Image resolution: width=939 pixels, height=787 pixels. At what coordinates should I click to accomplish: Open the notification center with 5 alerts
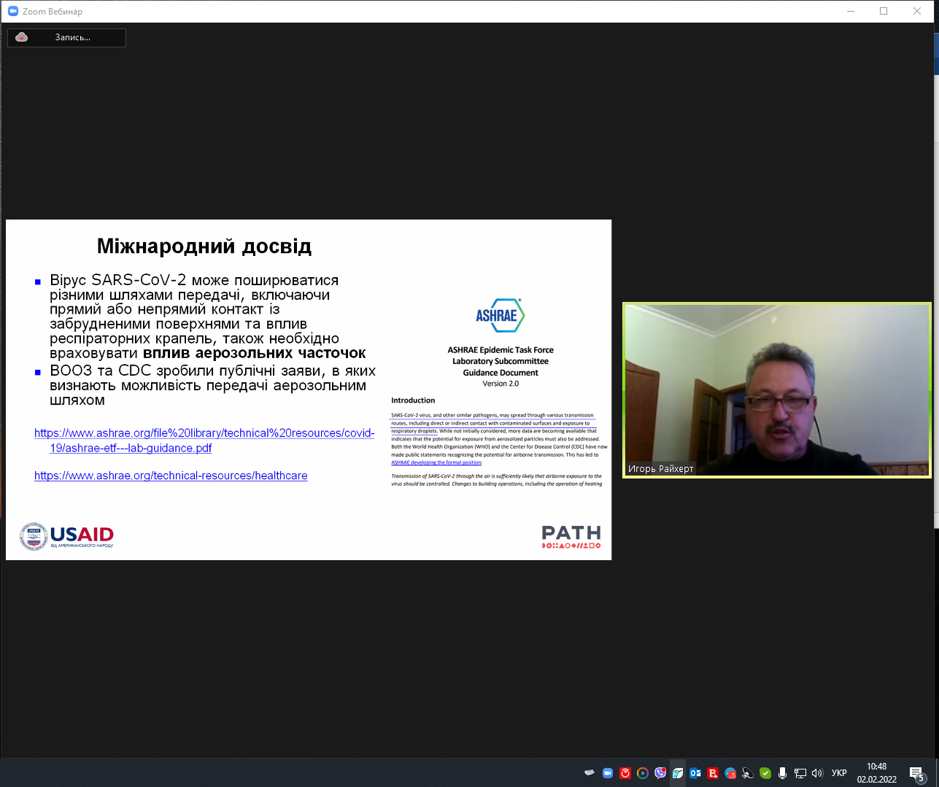(x=917, y=774)
